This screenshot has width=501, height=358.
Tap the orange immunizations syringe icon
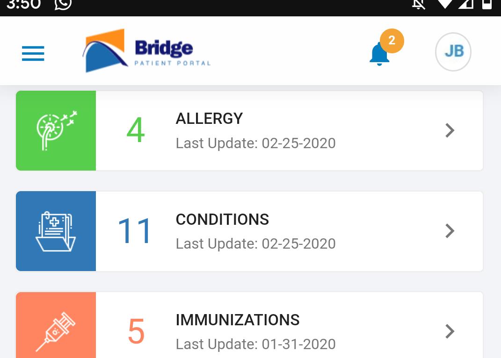tap(56, 330)
